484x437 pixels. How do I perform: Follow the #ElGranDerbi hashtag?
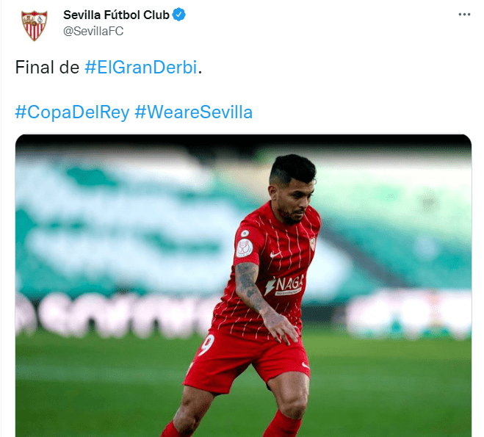coord(141,67)
